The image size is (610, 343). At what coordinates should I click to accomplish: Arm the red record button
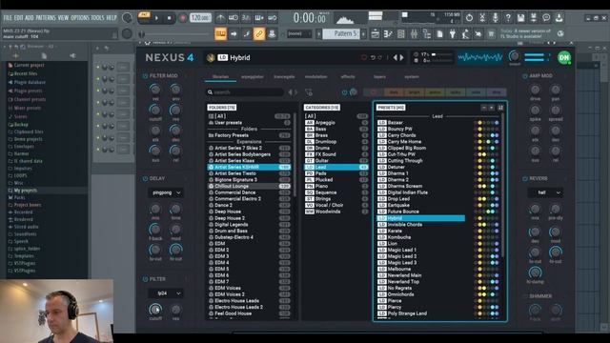(x=182, y=18)
